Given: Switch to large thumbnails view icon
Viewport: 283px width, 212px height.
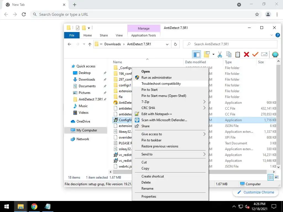Looking at the screenshot, I should coord(277,177).
